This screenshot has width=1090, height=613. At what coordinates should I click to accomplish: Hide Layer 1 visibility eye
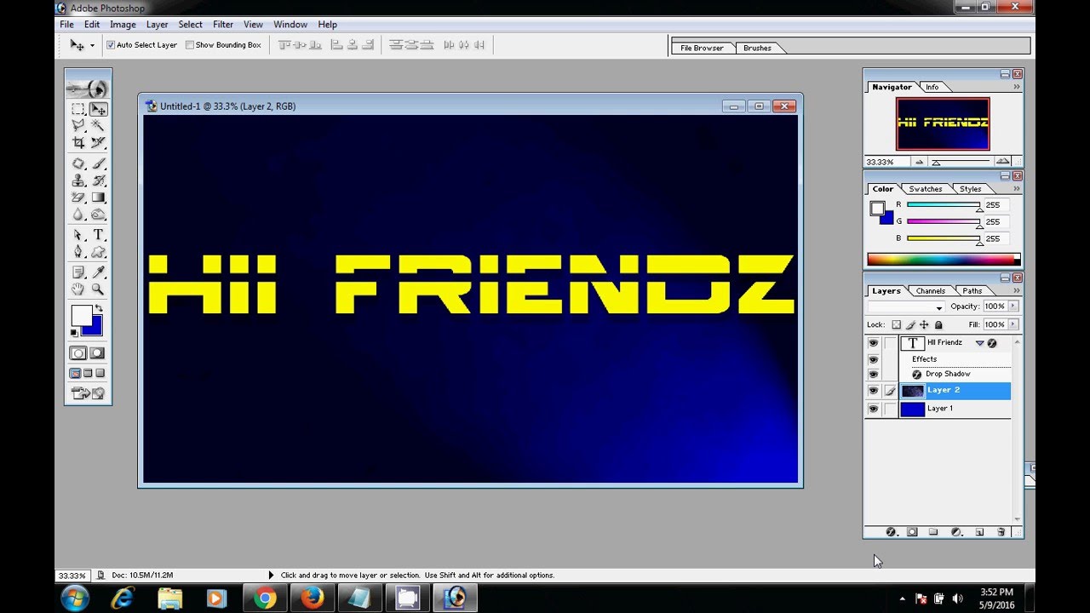pos(873,410)
